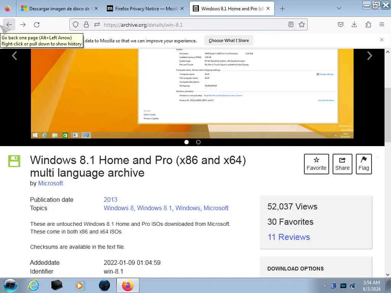Viewport: 391px width, 293px height.
Task: Open the Extensions puzzle icon
Action: point(368,25)
